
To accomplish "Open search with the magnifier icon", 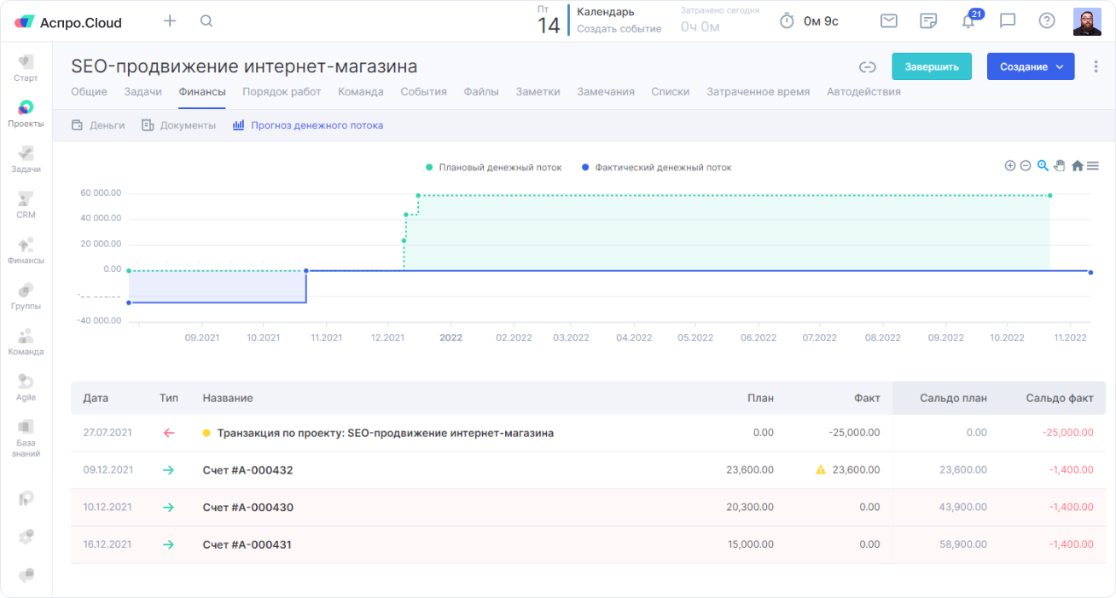I will [206, 21].
